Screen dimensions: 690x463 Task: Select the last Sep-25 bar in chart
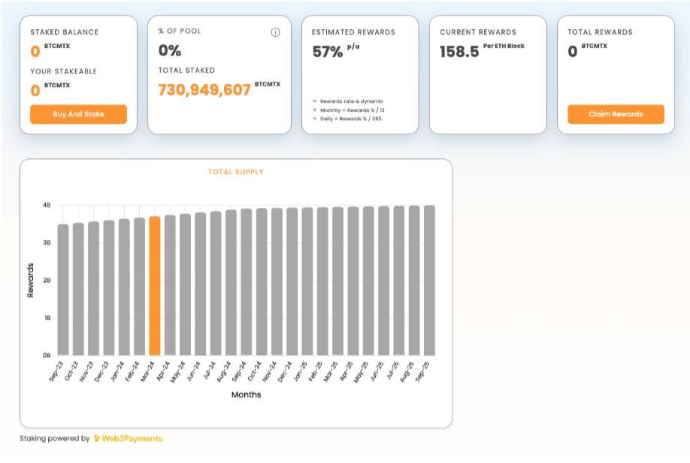(429, 280)
